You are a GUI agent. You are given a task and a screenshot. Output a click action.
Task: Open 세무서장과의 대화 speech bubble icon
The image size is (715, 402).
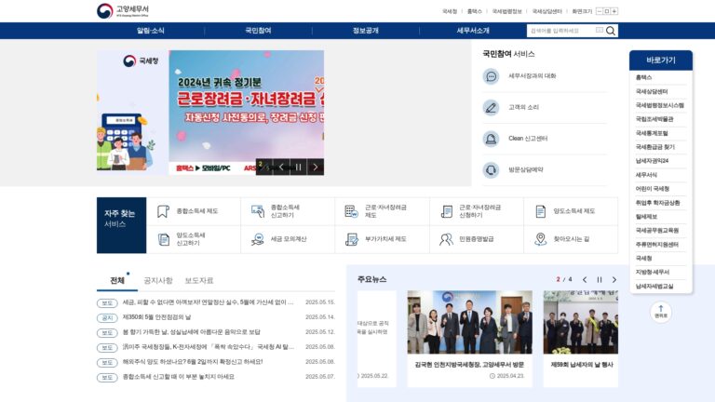(492, 76)
